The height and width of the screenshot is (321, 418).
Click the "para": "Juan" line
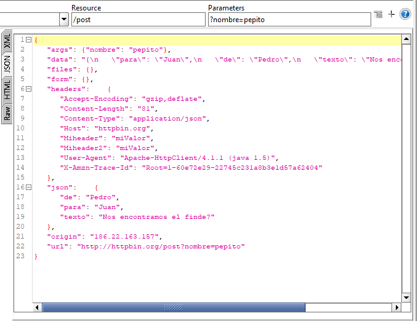click(92, 207)
